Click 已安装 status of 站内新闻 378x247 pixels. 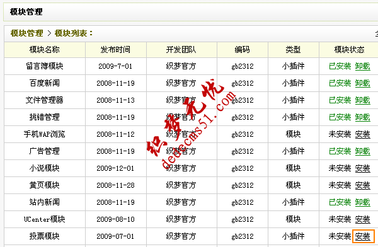click(340, 202)
